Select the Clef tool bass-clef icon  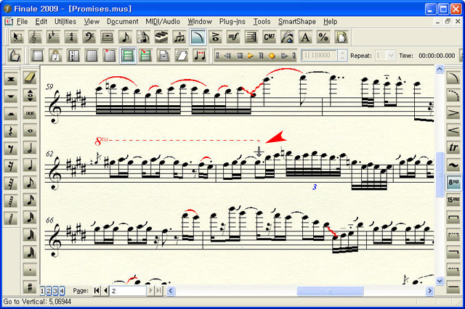[89, 37]
